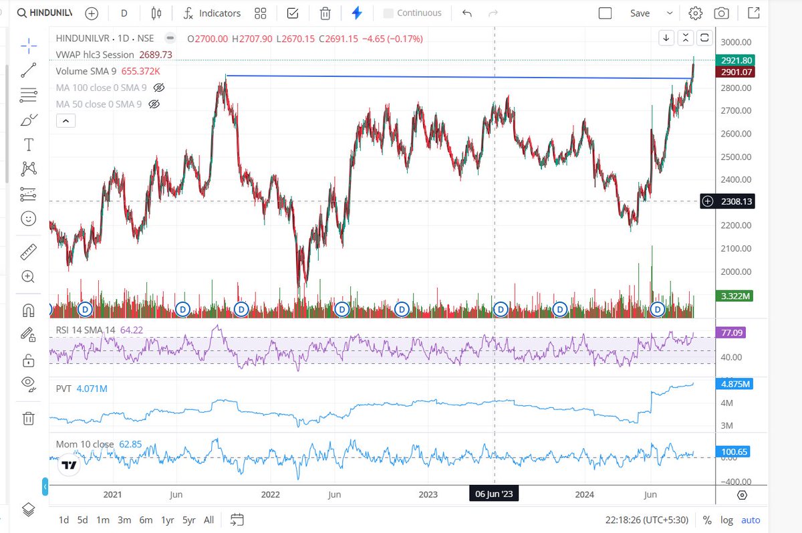The image size is (802, 533).
Task: Open the object tree layers panel
Action: (x=28, y=510)
